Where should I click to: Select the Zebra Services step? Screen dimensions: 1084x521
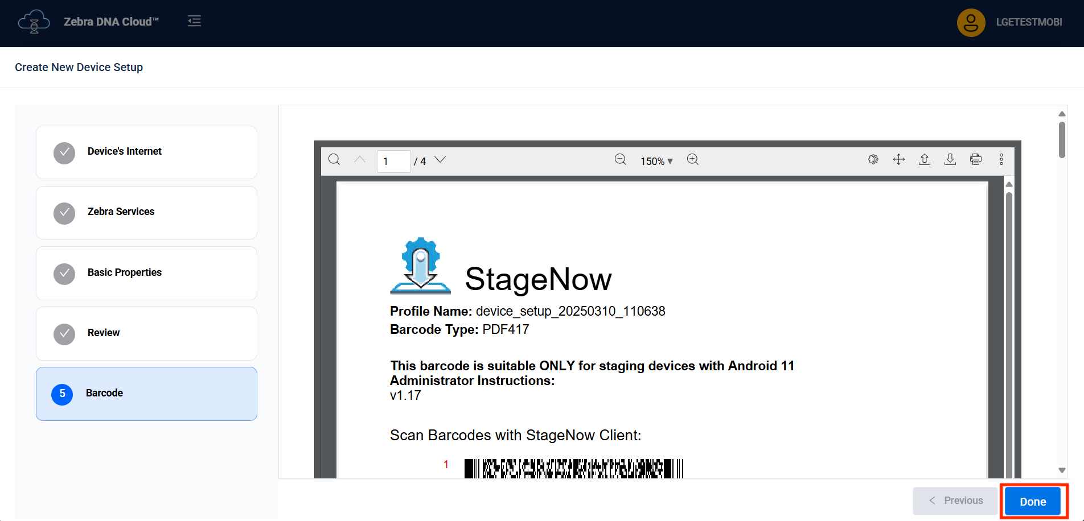tap(146, 212)
